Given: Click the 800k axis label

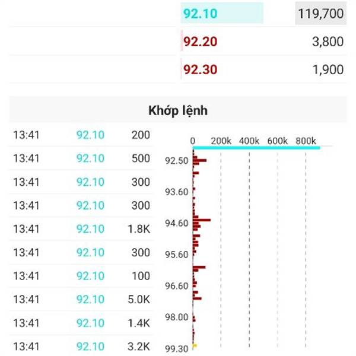Looking at the screenshot, I should coord(306,141).
